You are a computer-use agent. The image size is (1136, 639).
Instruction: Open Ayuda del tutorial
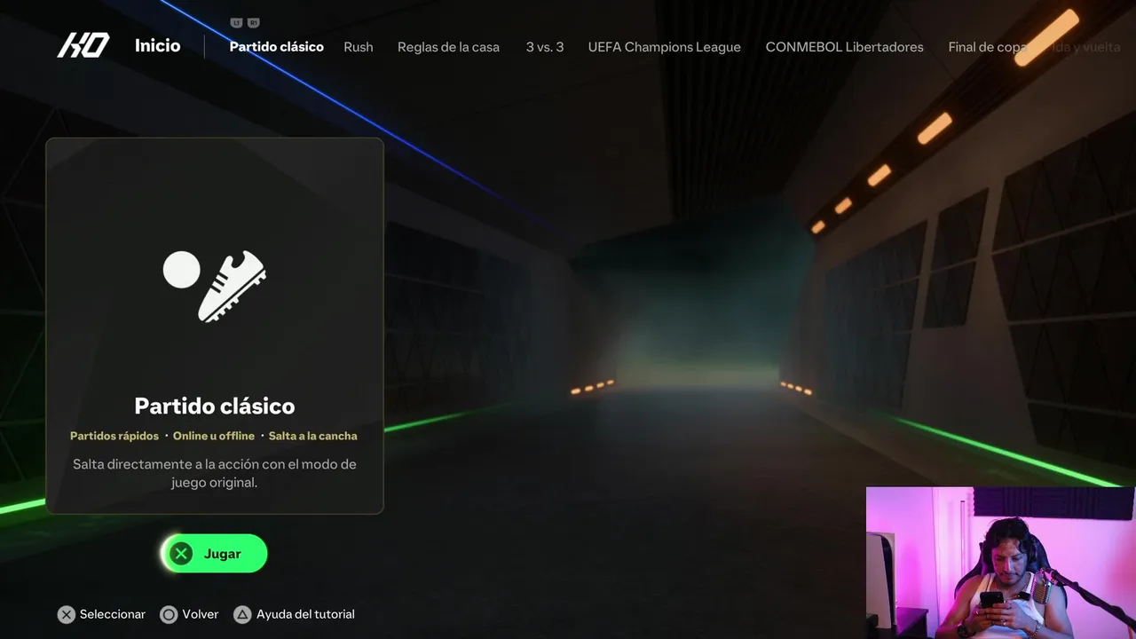click(305, 614)
